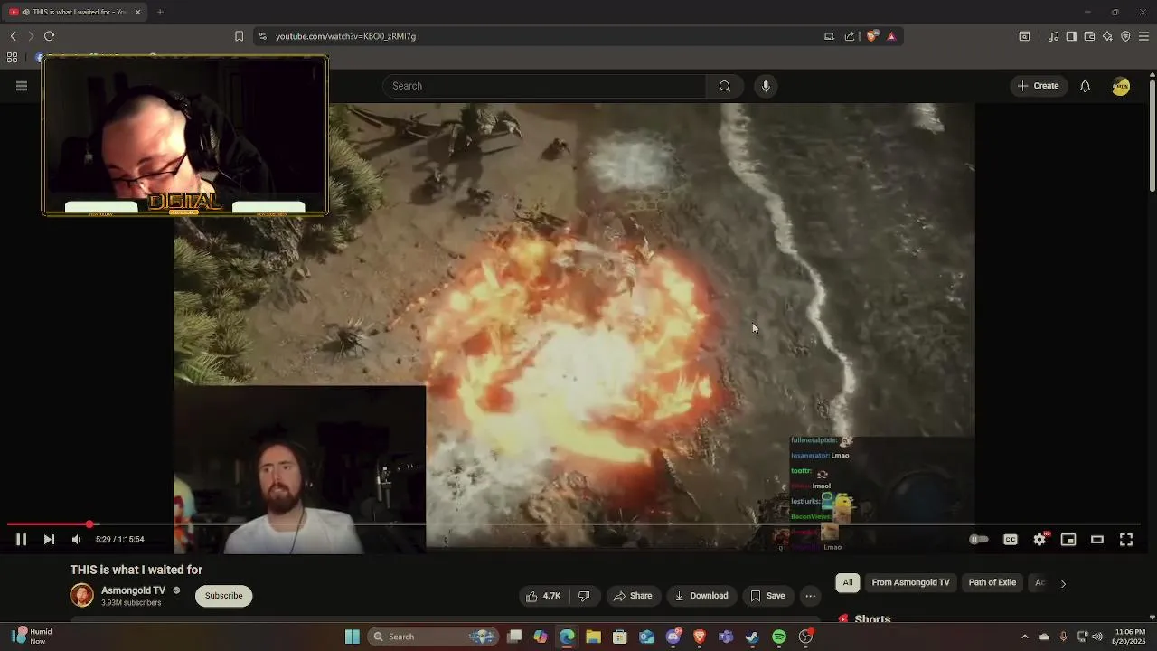The image size is (1157, 651).
Task: Show hidden system tray icons
Action: click(1024, 637)
